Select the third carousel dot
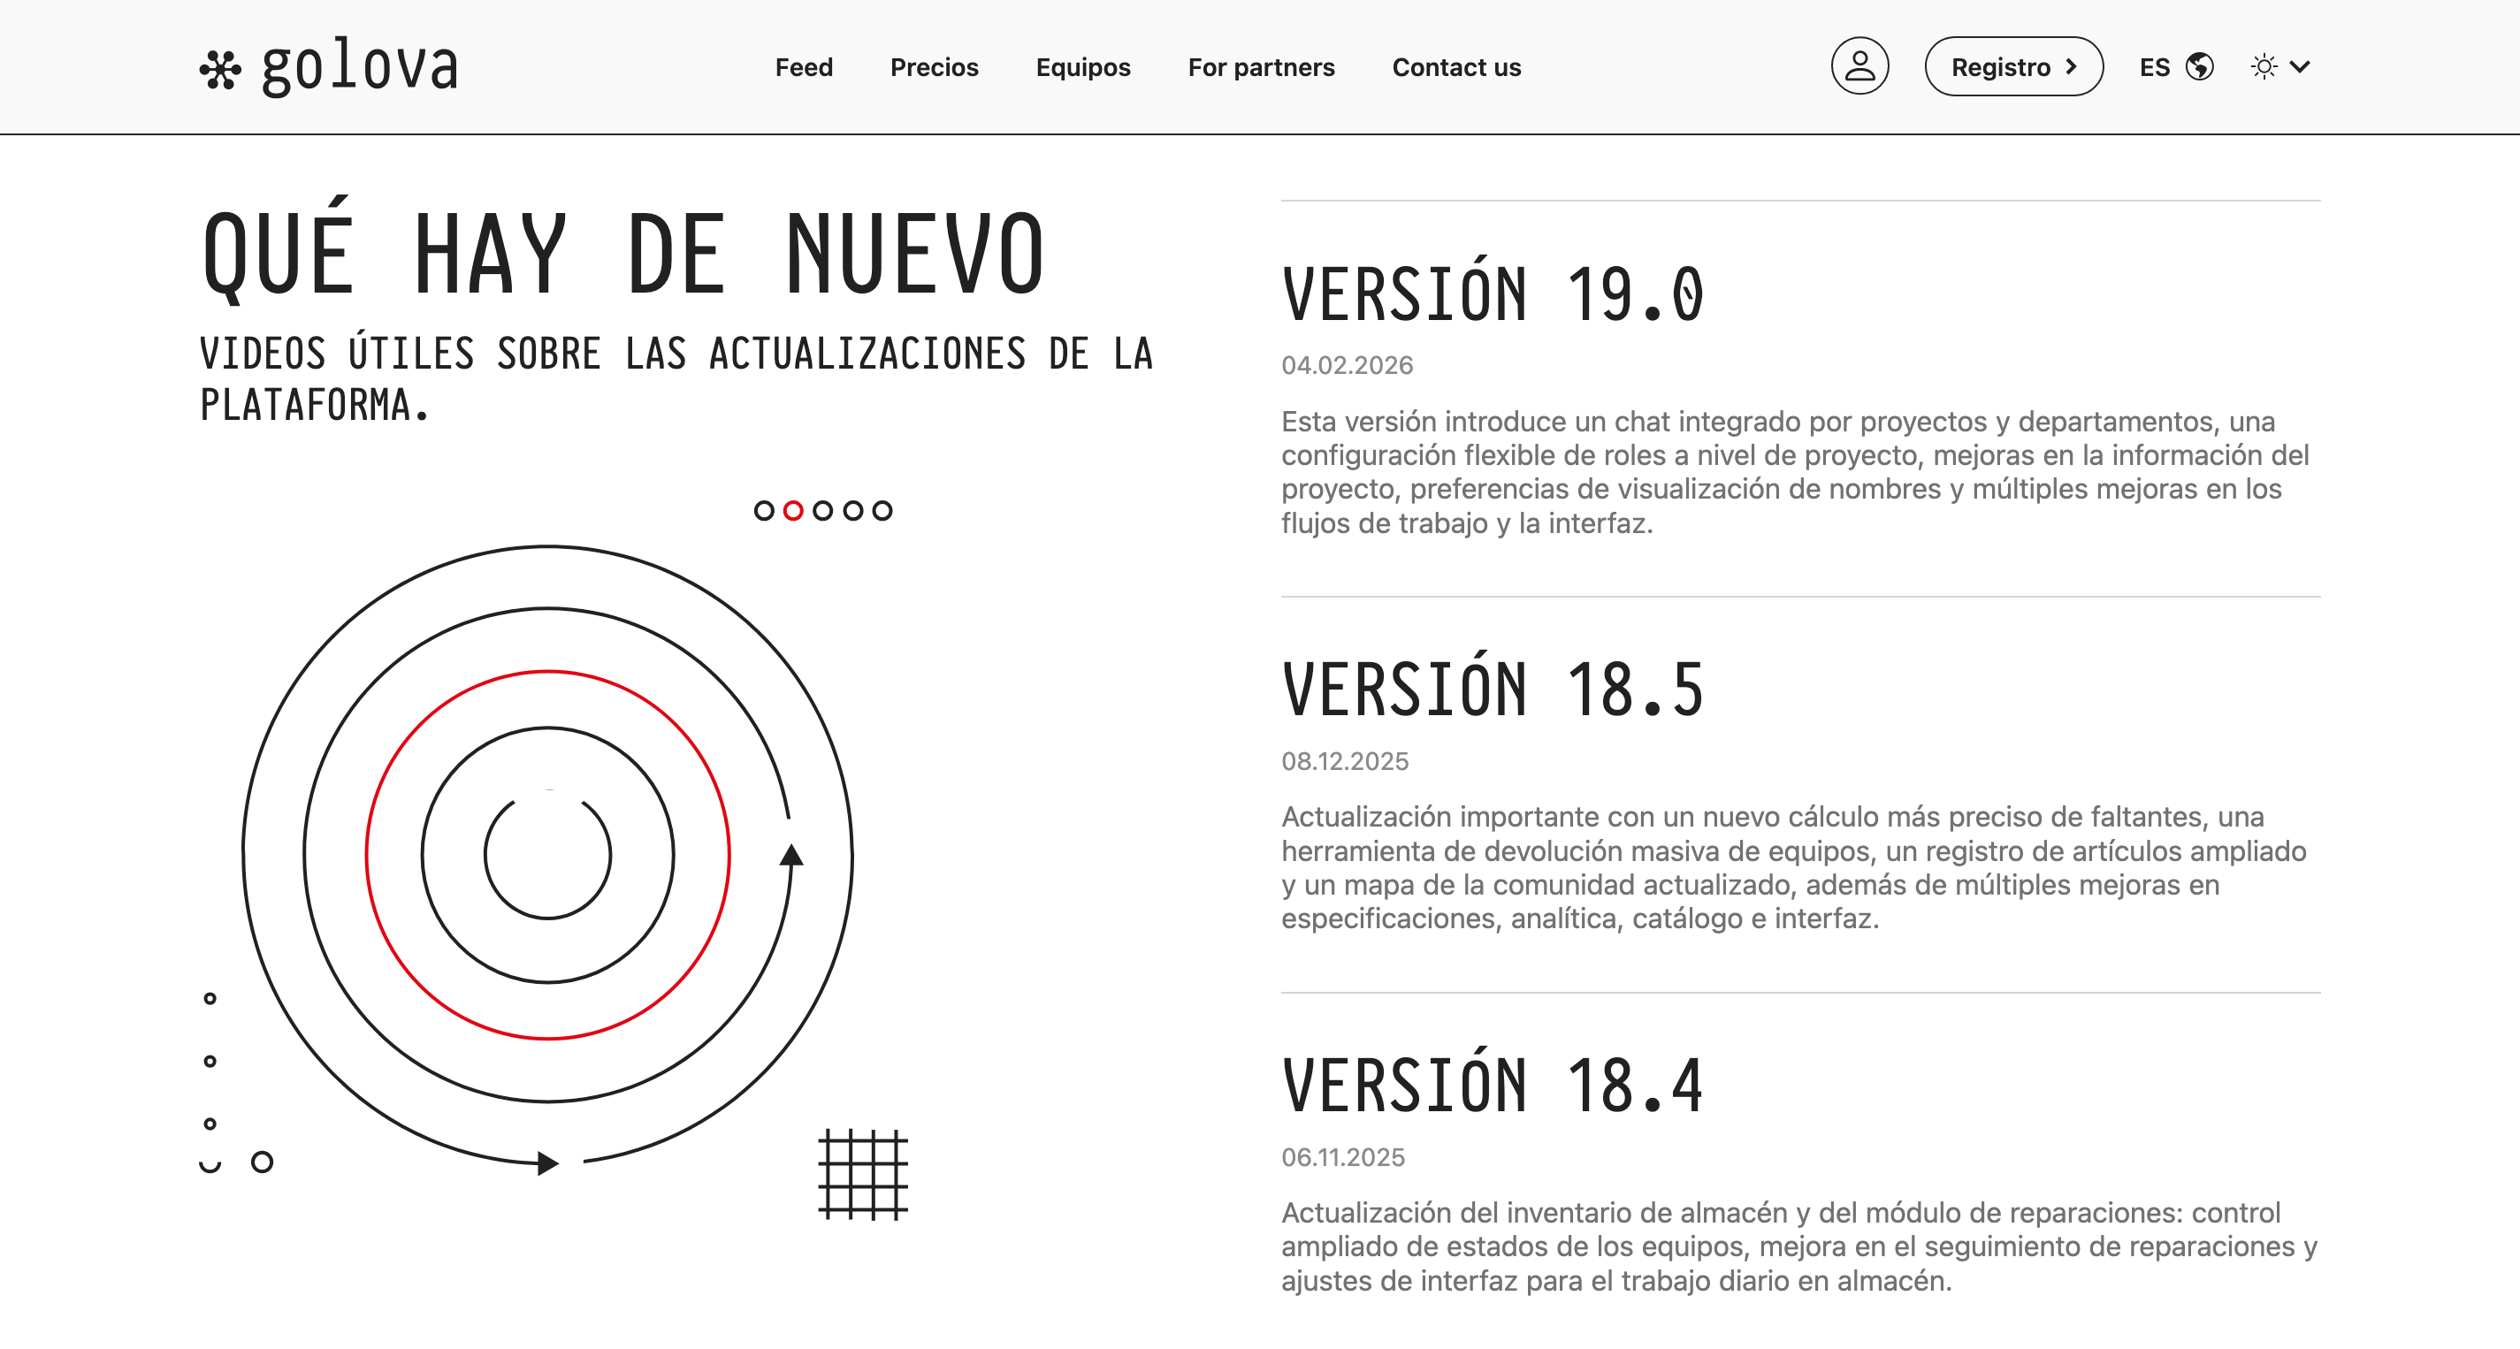This screenshot has height=1349, width=2520. click(822, 511)
